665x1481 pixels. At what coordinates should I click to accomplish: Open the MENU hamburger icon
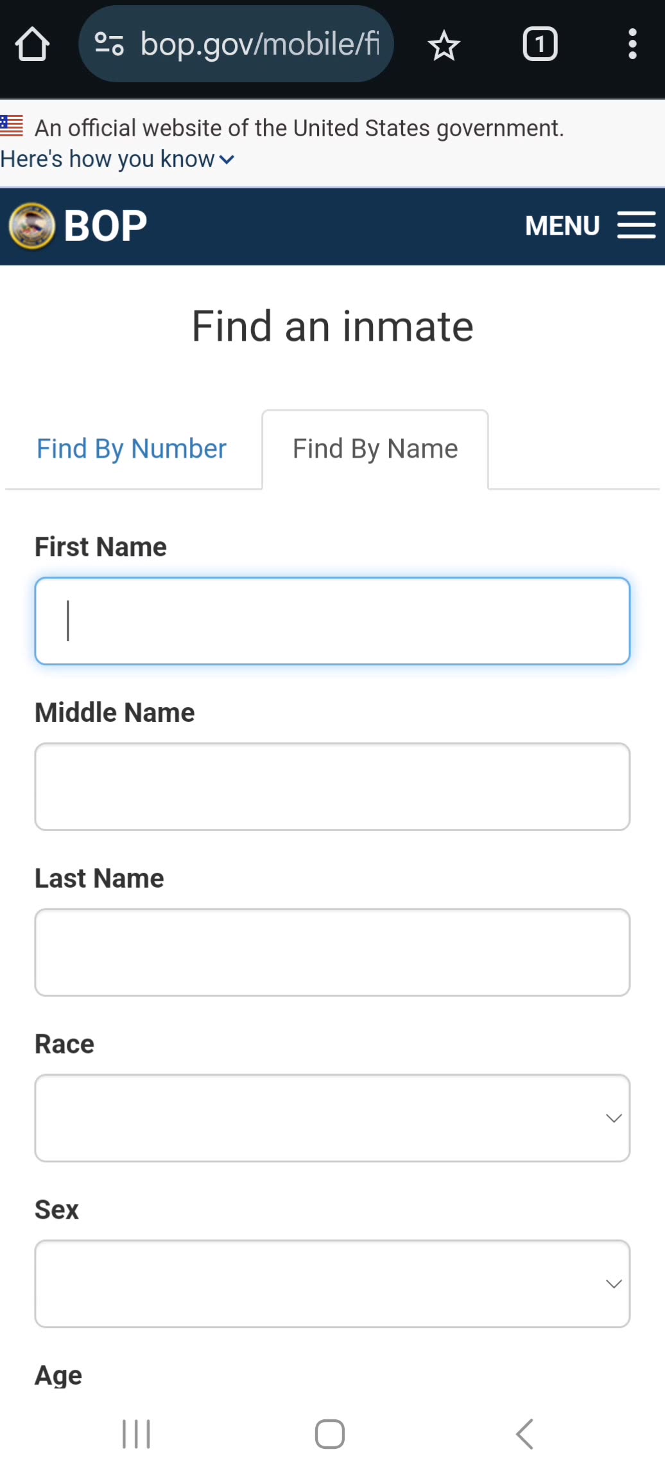pyautogui.click(x=635, y=226)
